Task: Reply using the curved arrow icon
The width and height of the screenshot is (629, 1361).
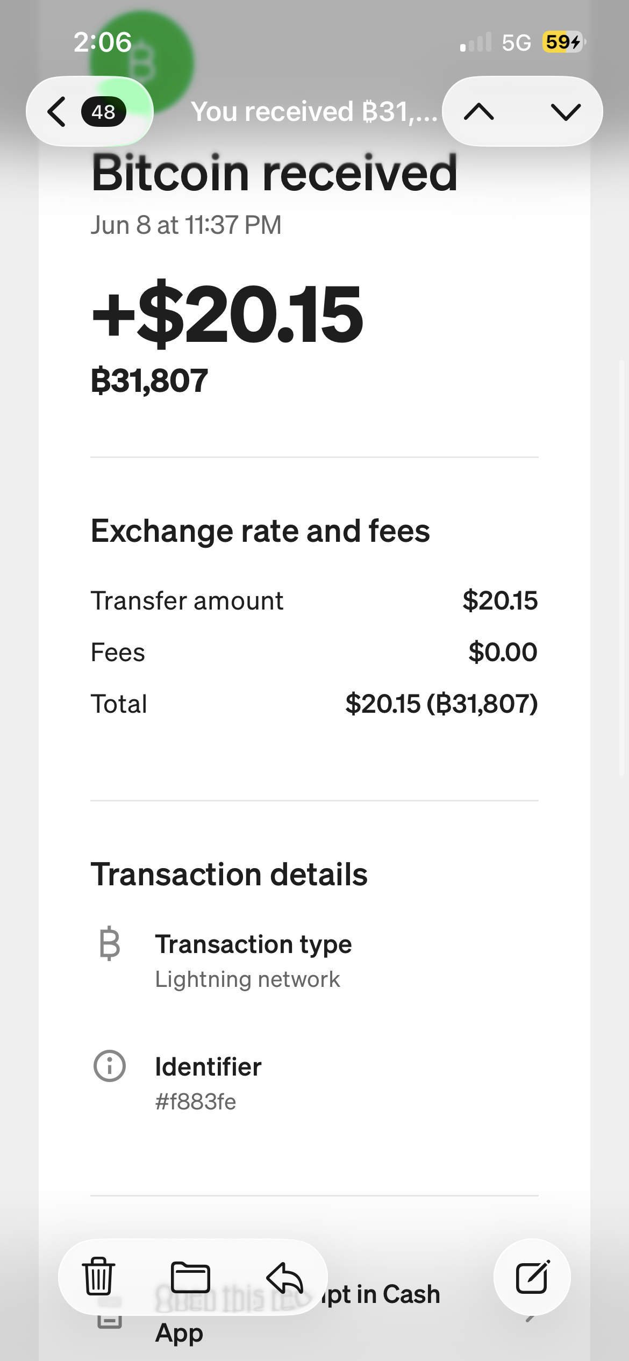Action: 284,1277
